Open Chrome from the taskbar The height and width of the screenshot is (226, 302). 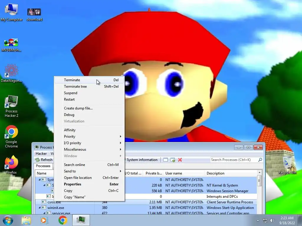coord(63,220)
